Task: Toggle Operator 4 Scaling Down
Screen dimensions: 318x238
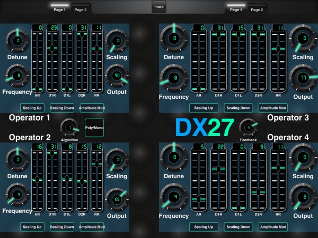Action: click(x=238, y=227)
